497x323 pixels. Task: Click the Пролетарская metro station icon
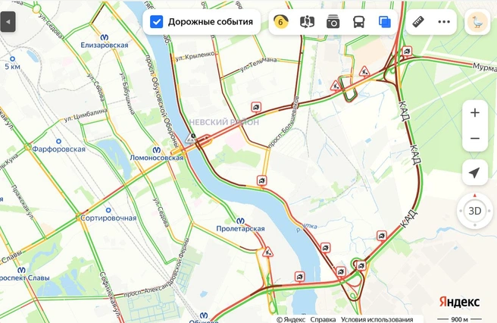coord(240,221)
